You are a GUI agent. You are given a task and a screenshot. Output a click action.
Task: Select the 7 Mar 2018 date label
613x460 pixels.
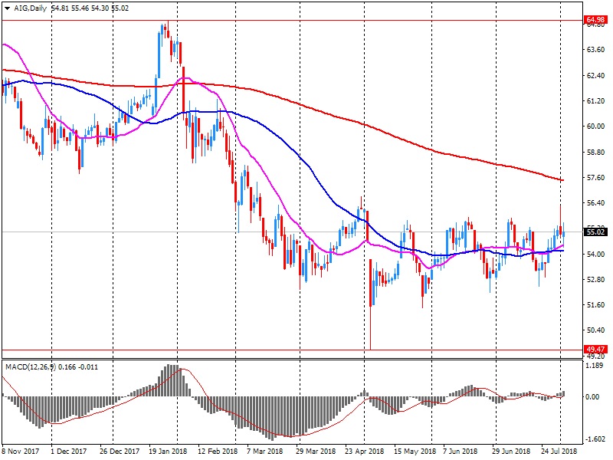point(264,451)
